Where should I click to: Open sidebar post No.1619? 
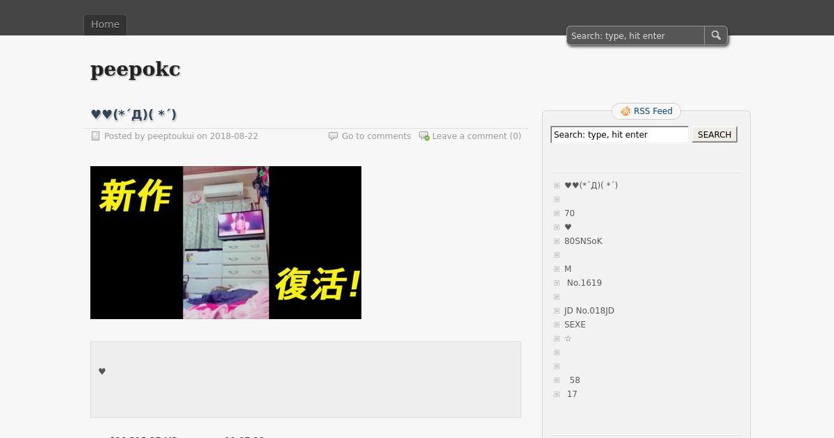584,283
